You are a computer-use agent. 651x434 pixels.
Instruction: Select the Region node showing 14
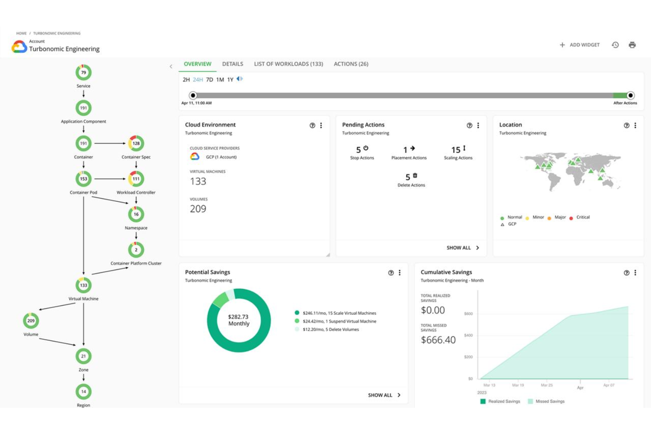[x=84, y=391]
